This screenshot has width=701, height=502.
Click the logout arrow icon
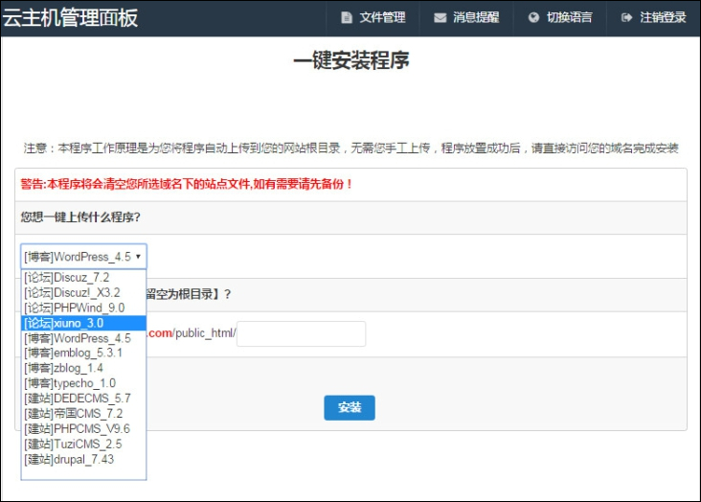point(626,17)
